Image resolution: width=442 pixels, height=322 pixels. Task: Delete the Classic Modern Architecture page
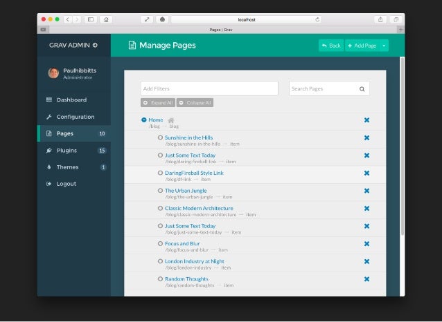[366, 209]
